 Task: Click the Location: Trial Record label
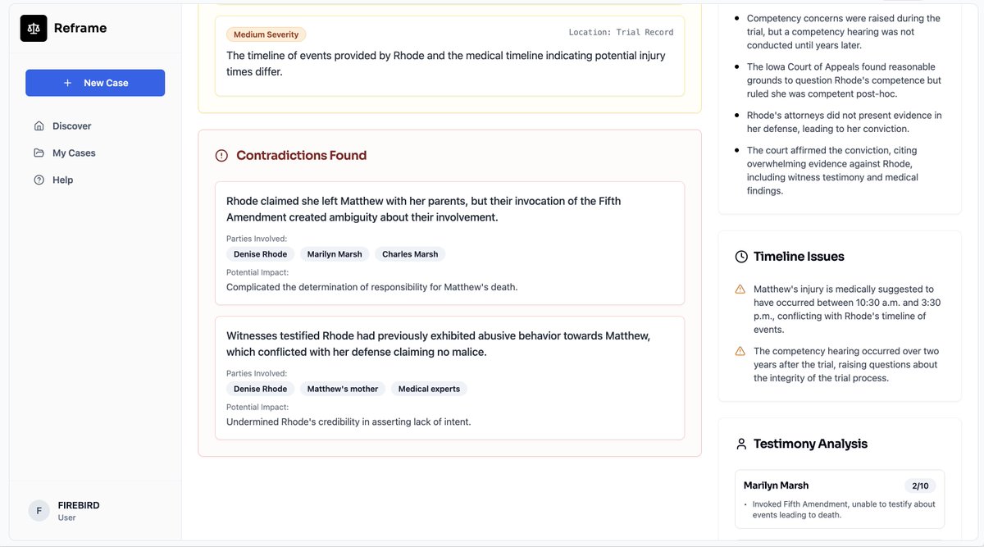pyautogui.click(x=621, y=33)
